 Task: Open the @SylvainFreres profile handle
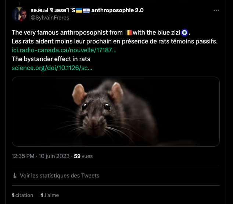[x=50, y=18]
